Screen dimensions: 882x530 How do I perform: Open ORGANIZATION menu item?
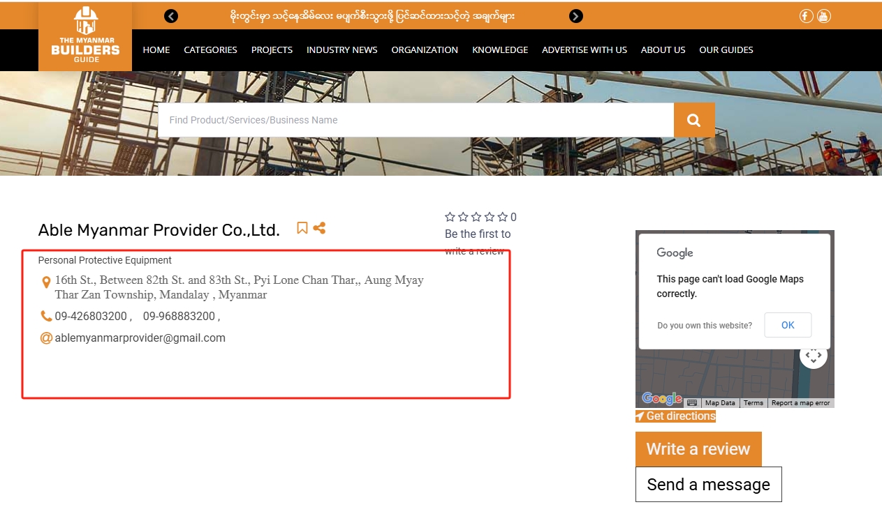click(x=425, y=50)
